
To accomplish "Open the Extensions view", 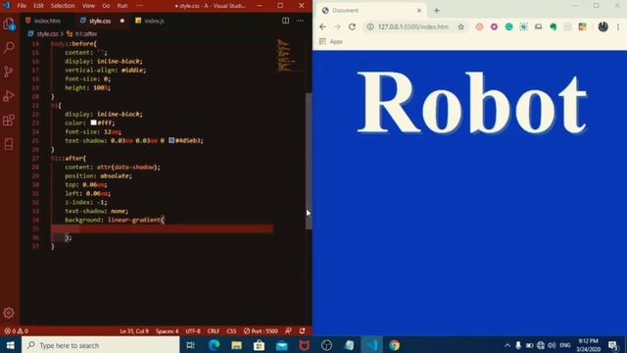I will coord(9,120).
